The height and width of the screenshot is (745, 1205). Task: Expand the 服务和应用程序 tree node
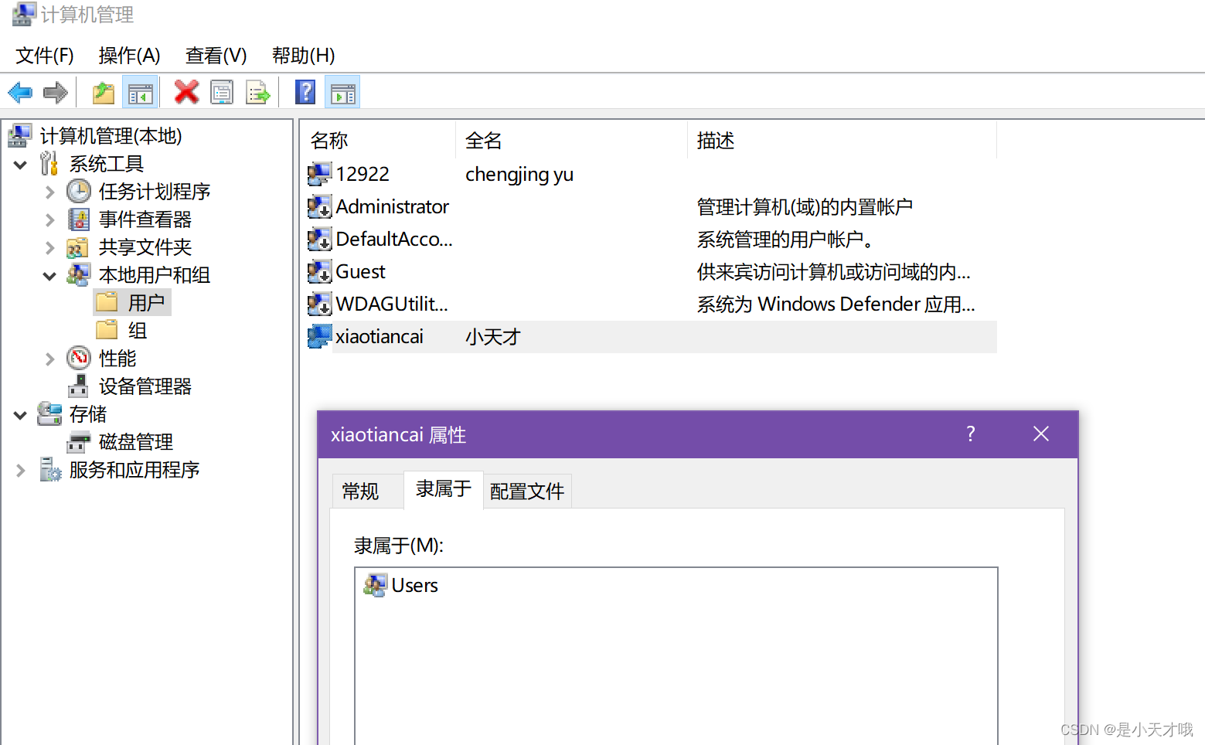(x=19, y=470)
